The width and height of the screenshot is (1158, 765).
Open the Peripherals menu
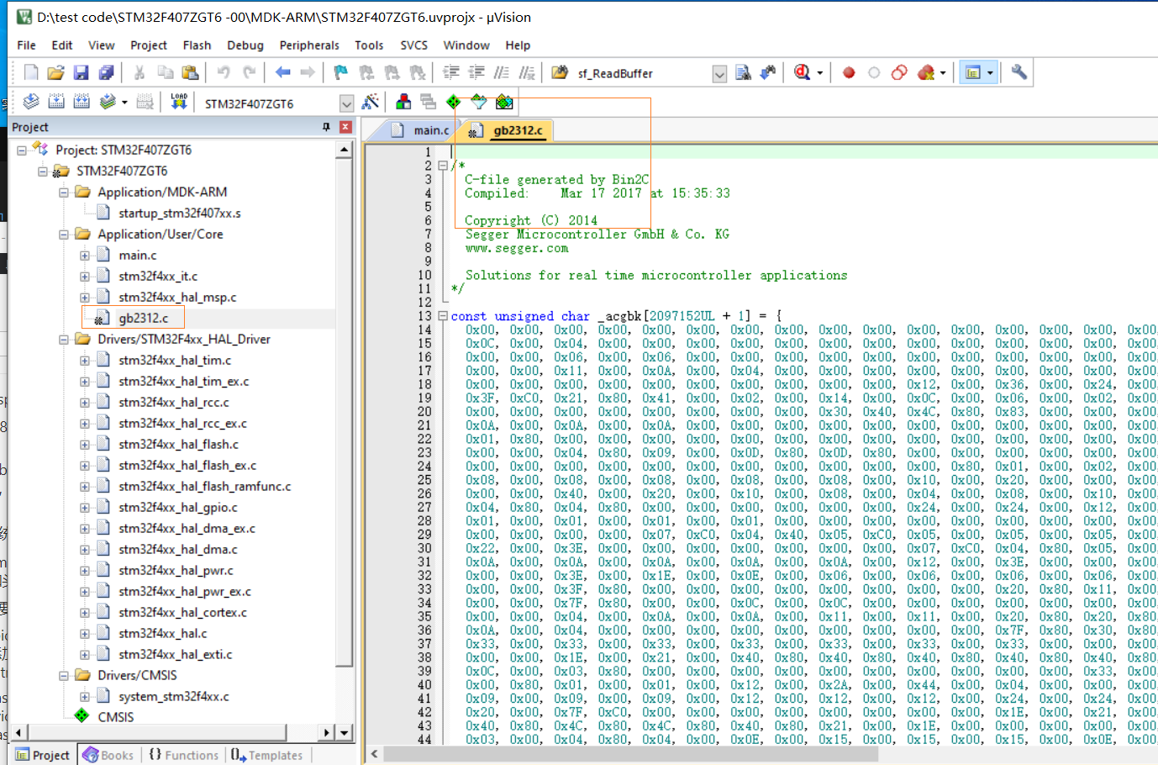click(x=309, y=45)
